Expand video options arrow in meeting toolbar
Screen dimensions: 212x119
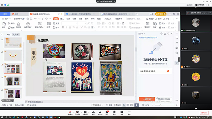point(81,112)
